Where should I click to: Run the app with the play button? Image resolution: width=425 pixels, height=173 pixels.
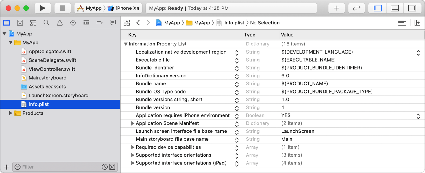pos(43,8)
